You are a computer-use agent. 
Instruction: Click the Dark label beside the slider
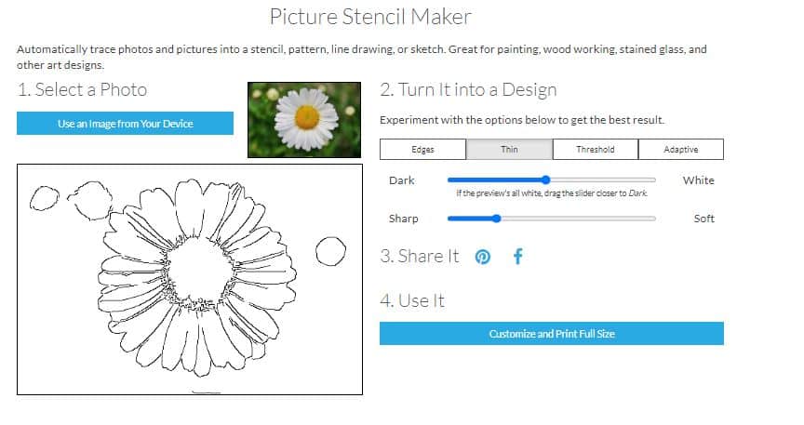point(401,180)
